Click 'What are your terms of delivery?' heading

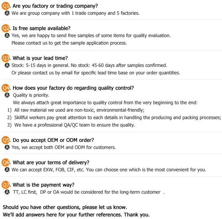[x=51, y=162]
